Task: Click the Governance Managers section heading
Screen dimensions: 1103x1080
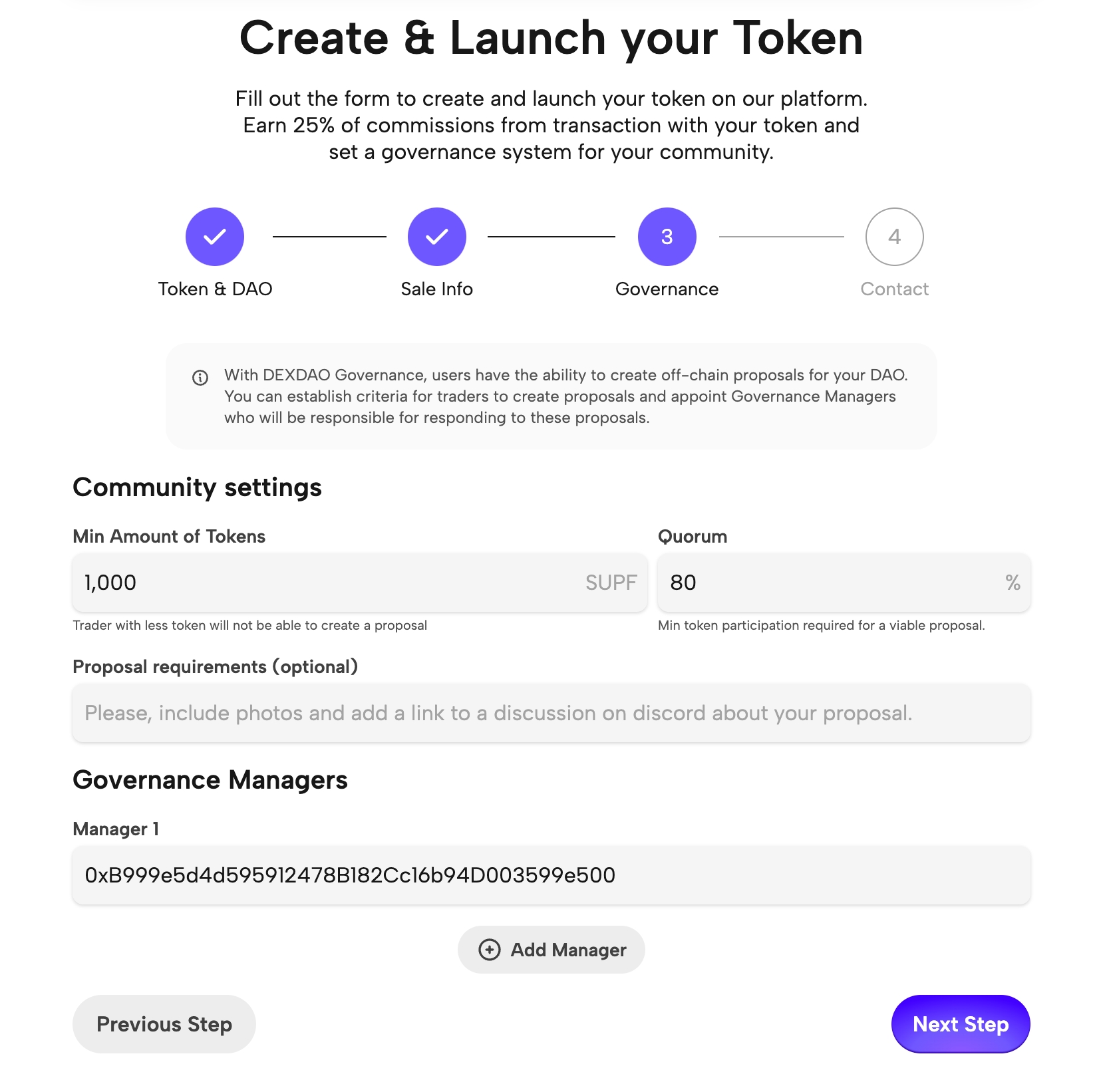Action: click(210, 779)
